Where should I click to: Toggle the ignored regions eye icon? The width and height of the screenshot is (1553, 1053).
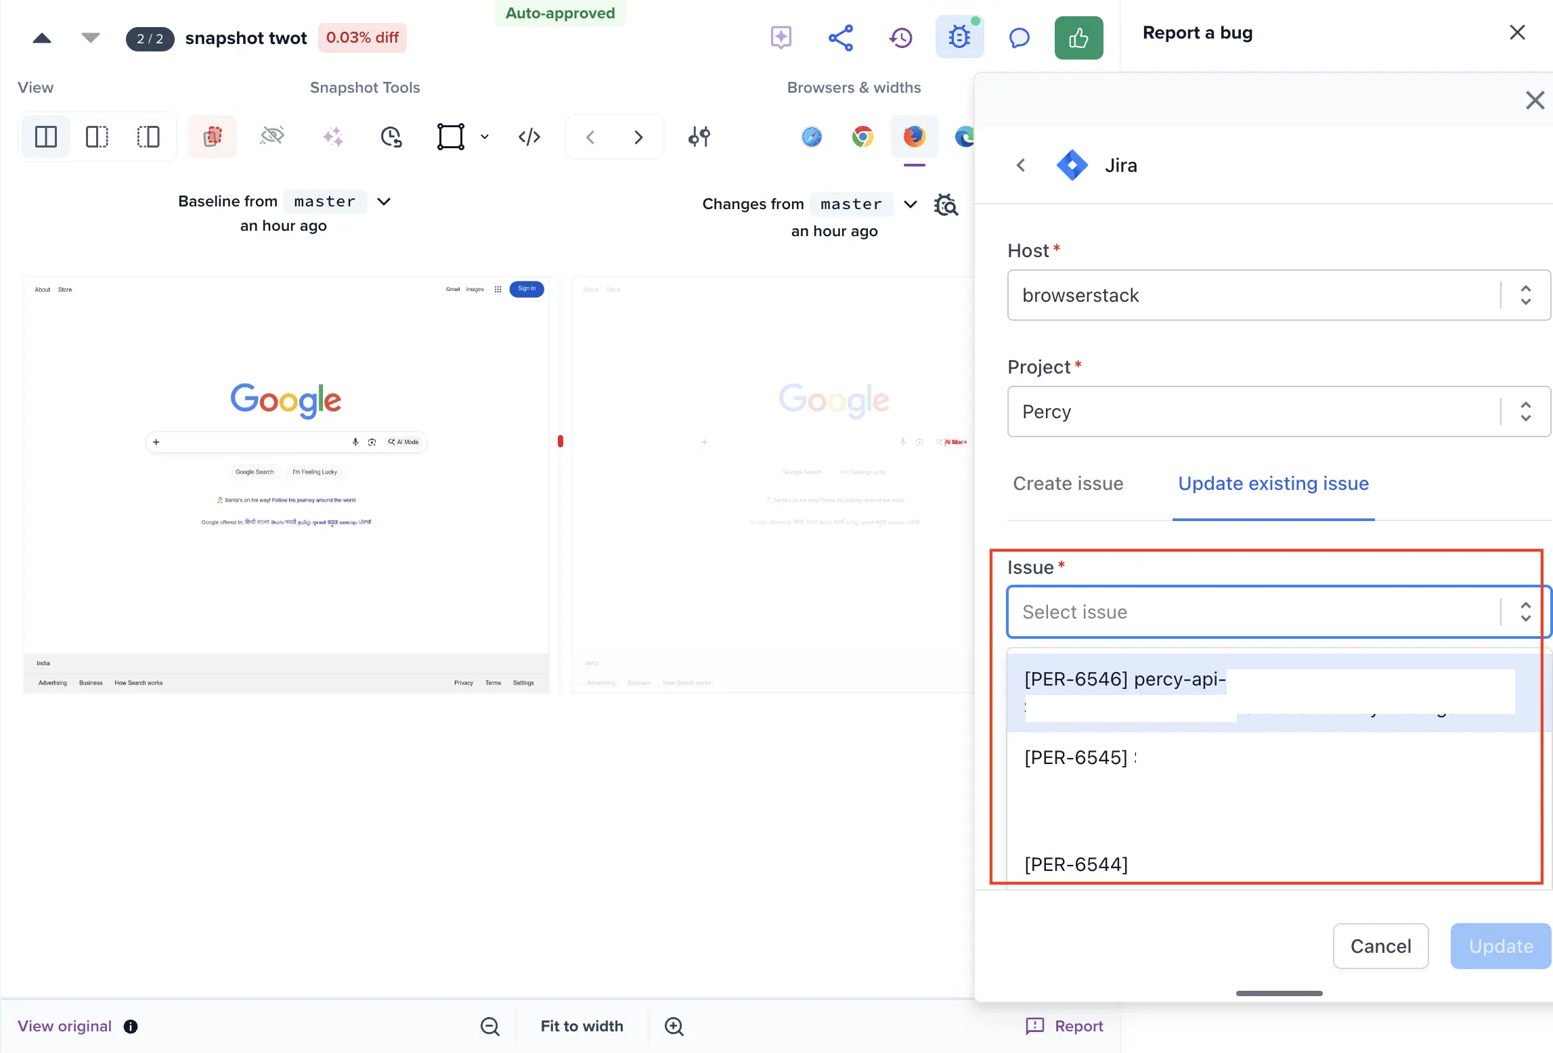[272, 137]
